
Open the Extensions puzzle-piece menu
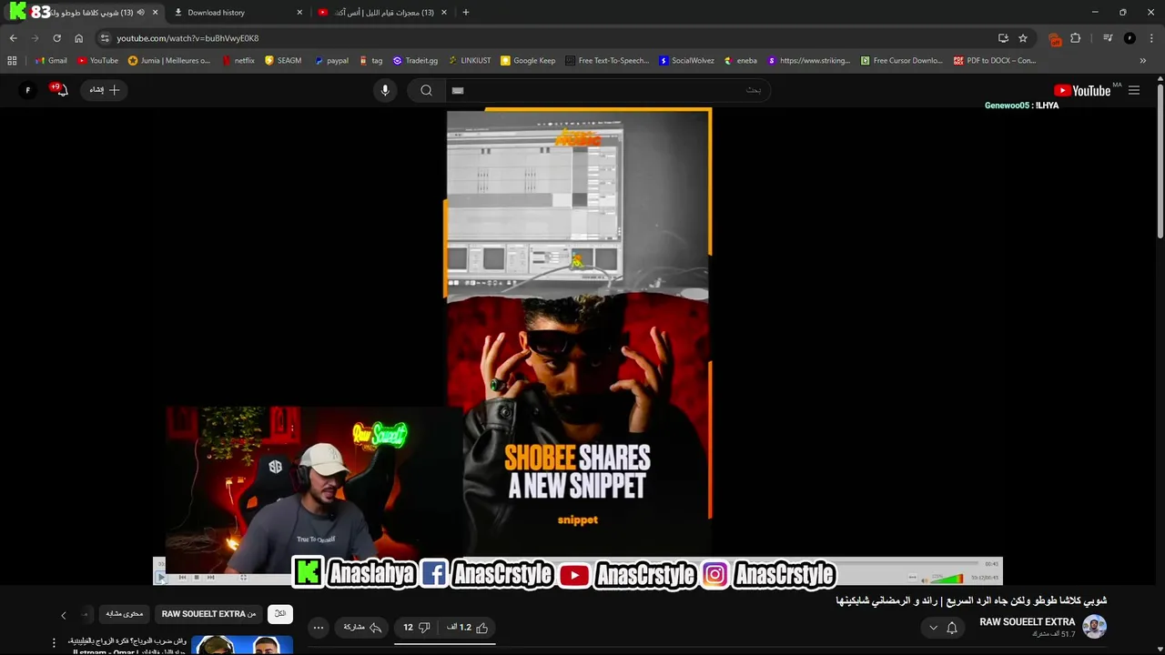tap(1076, 38)
